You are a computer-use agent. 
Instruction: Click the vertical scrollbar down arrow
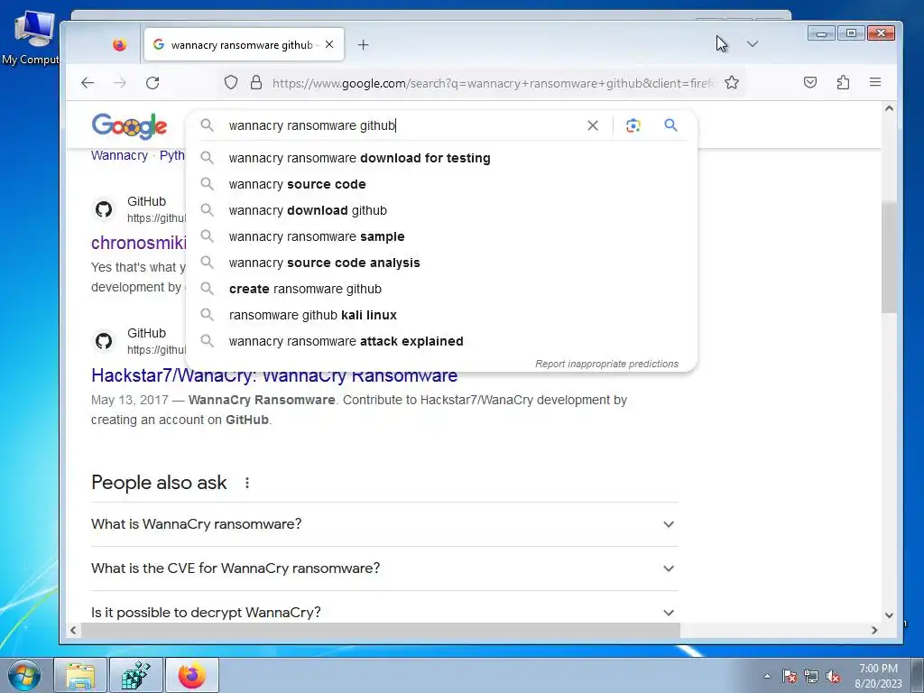pyautogui.click(x=889, y=615)
